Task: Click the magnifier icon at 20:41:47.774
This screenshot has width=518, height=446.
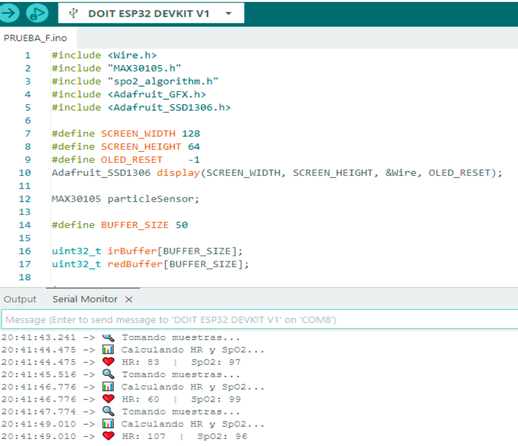Action: 108,412
